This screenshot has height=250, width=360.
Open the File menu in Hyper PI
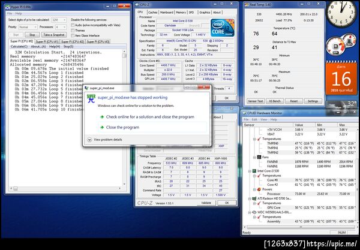[x=10, y=14]
